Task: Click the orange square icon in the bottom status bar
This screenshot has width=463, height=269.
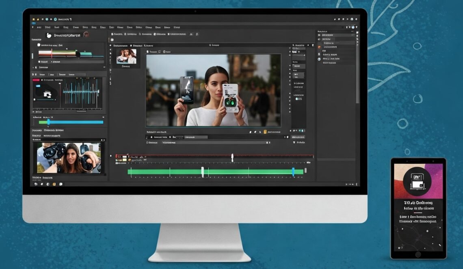Action: (54, 184)
